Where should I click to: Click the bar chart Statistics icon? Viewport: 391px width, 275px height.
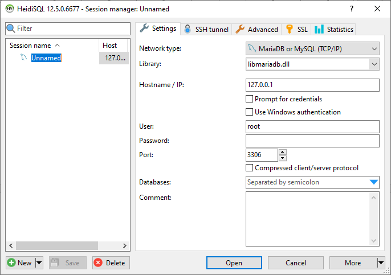coord(319,29)
